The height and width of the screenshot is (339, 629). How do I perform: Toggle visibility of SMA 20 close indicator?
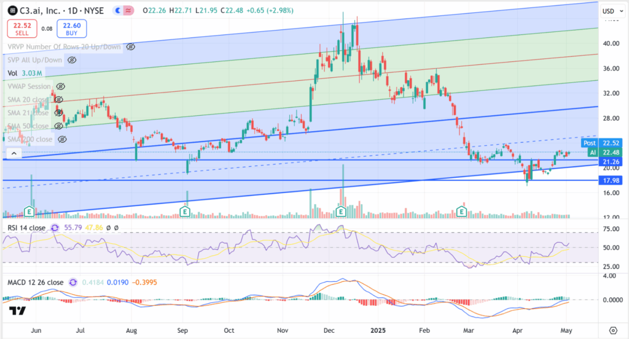[58, 100]
